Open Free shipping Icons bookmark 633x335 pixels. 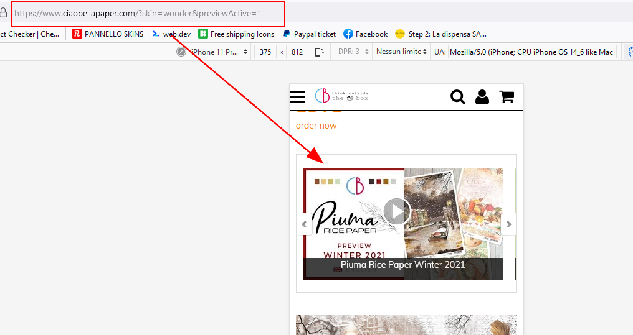pos(236,34)
